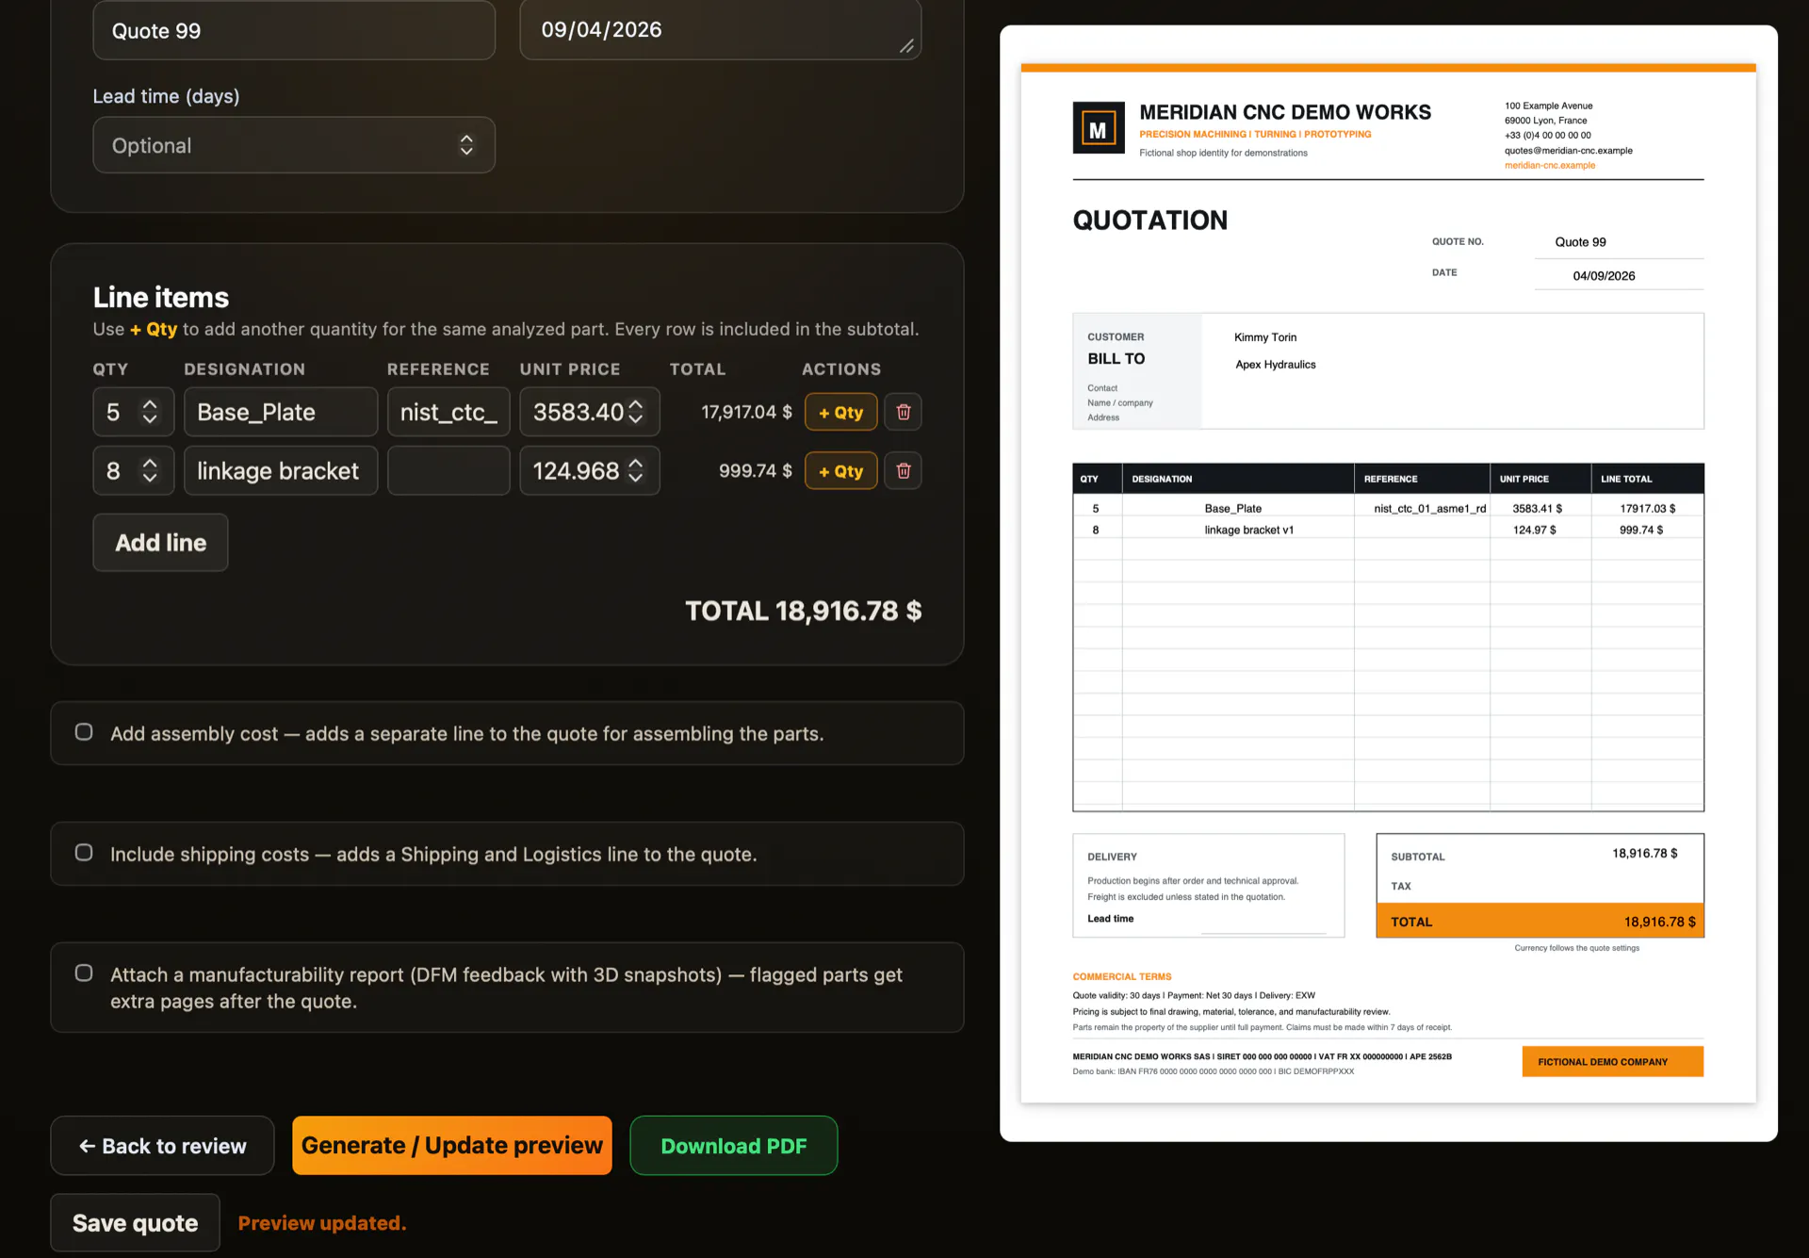Open the Lead time stepper arrows

point(466,145)
